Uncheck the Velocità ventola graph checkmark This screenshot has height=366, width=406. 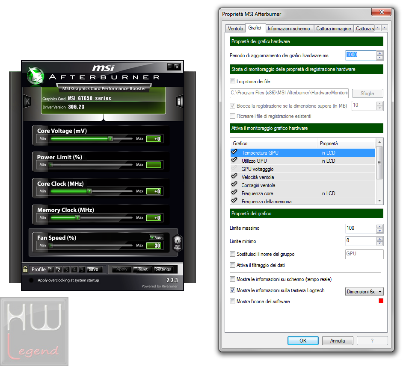(x=234, y=176)
